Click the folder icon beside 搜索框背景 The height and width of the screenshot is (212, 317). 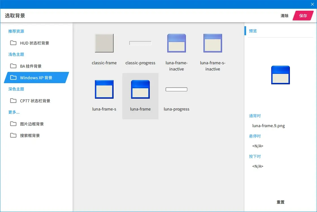click(x=13, y=135)
